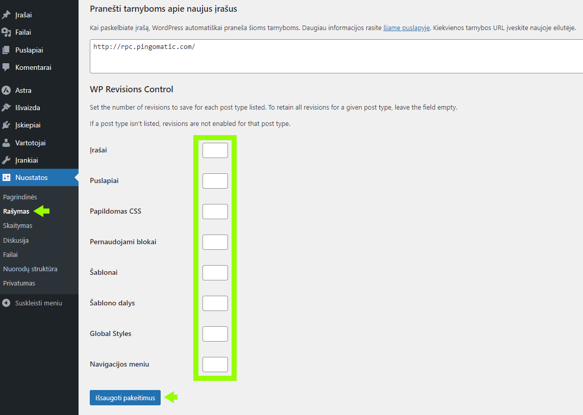
Task: Click the Vartotojai user icon
Action: point(6,143)
